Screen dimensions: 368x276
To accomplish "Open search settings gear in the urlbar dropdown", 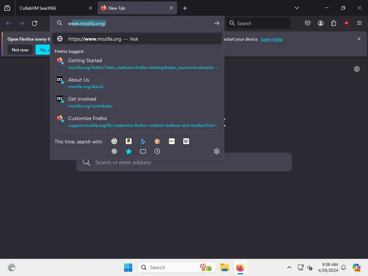I will pyautogui.click(x=217, y=151).
